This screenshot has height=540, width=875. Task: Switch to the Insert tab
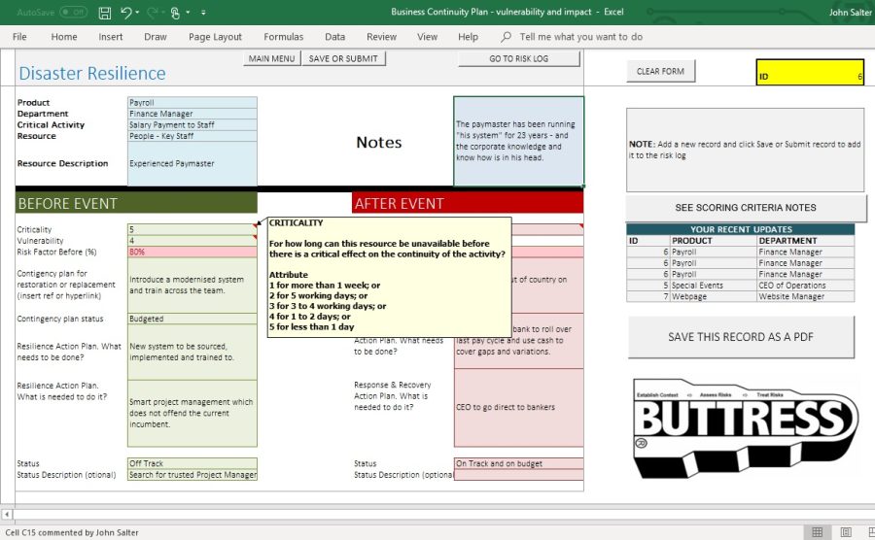point(111,37)
